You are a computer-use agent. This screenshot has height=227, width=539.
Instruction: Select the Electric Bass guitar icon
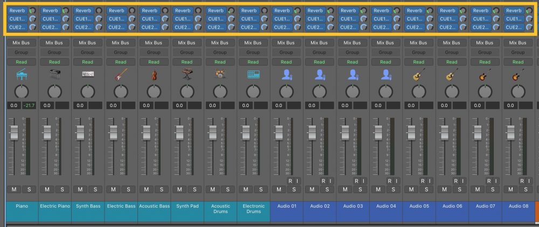(121, 75)
